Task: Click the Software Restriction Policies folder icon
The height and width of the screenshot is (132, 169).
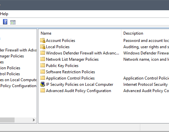Action: (x=43, y=72)
